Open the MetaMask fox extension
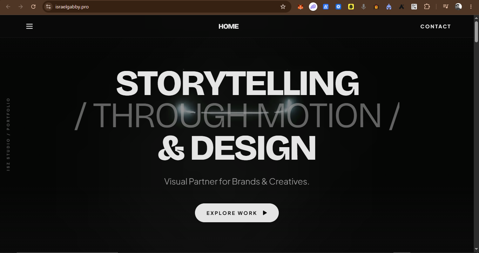 point(301,7)
